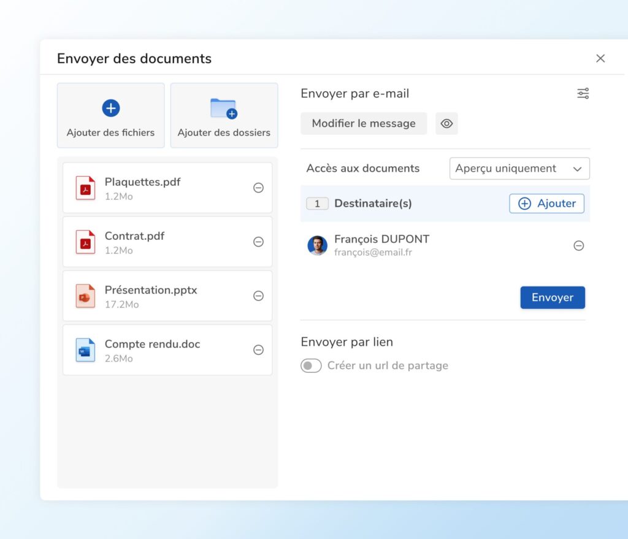This screenshot has height=539, width=628.
Task: Select the Compte rendu.doc file name
Action: (x=153, y=344)
